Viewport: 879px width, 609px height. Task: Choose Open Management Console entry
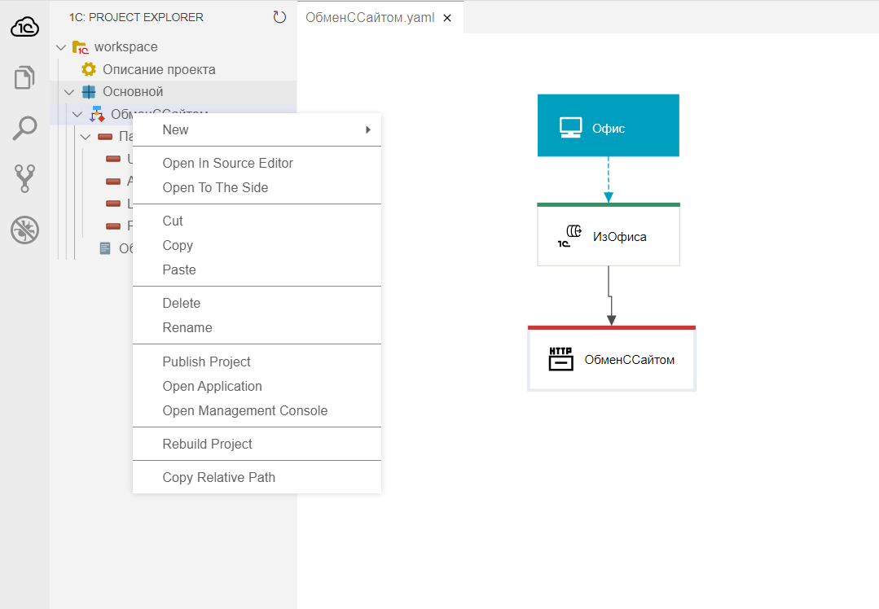point(244,410)
